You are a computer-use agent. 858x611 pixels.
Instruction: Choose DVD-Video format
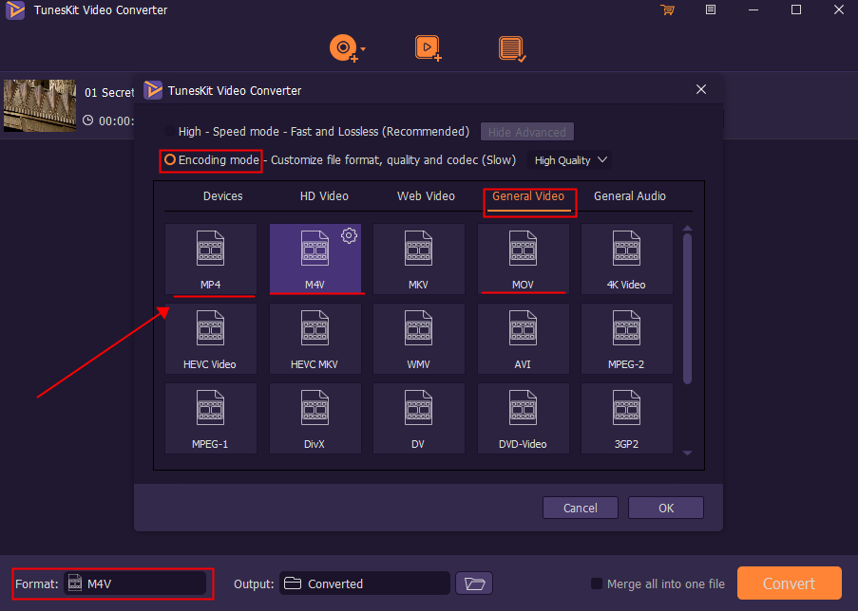(523, 418)
